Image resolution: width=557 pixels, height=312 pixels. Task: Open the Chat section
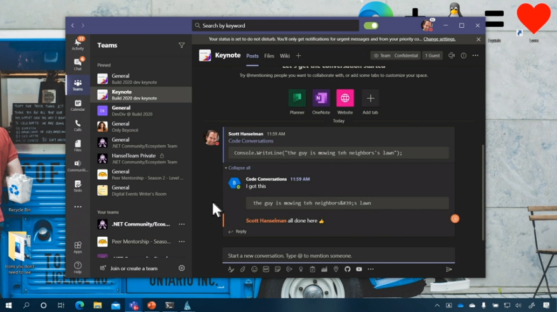pos(78,64)
